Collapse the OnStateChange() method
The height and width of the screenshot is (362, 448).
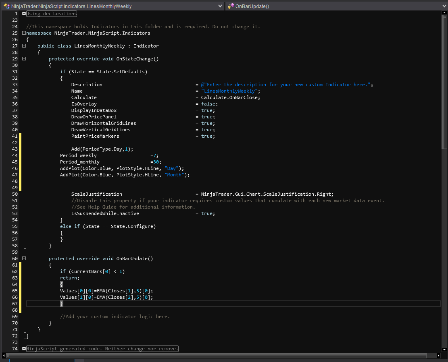pyautogui.click(x=24, y=59)
